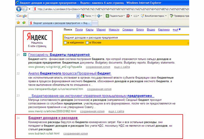
Task: Open a new blank tab
Action: point(95,23)
